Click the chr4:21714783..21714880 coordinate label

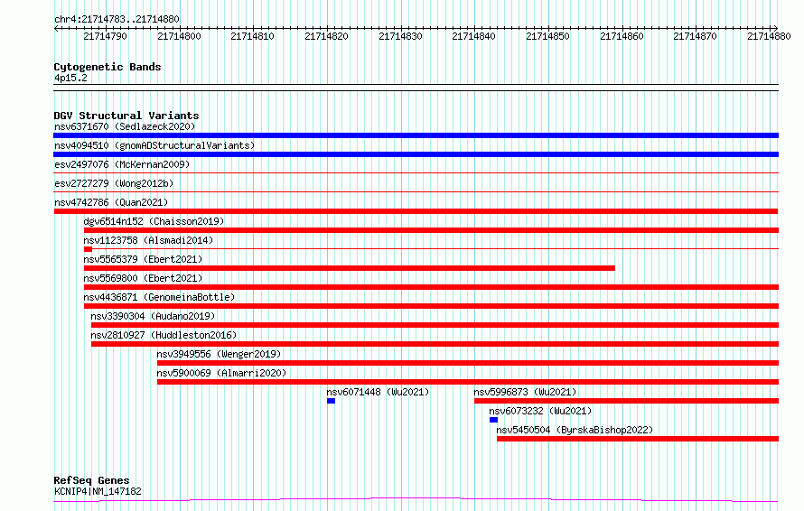[x=117, y=20]
